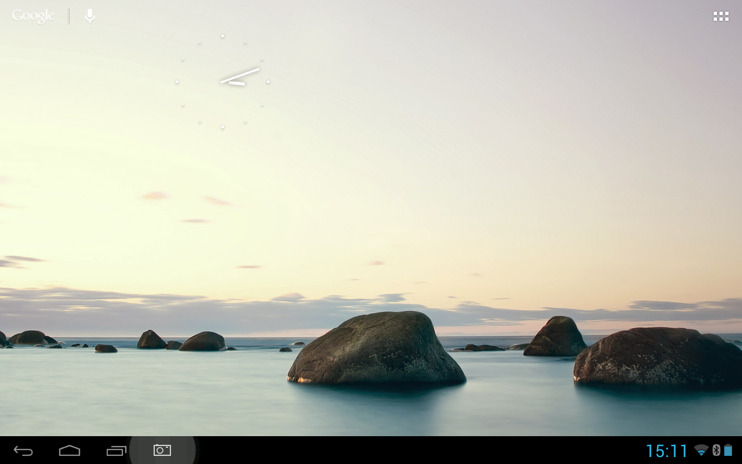The height and width of the screenshot is (464, 742).
Task: Tap the Bluetooth status icon
Action: [x=716, y=450]
